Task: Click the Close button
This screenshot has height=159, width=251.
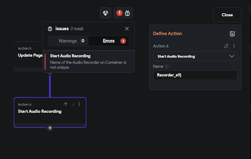Action: [x=227, y=15]
